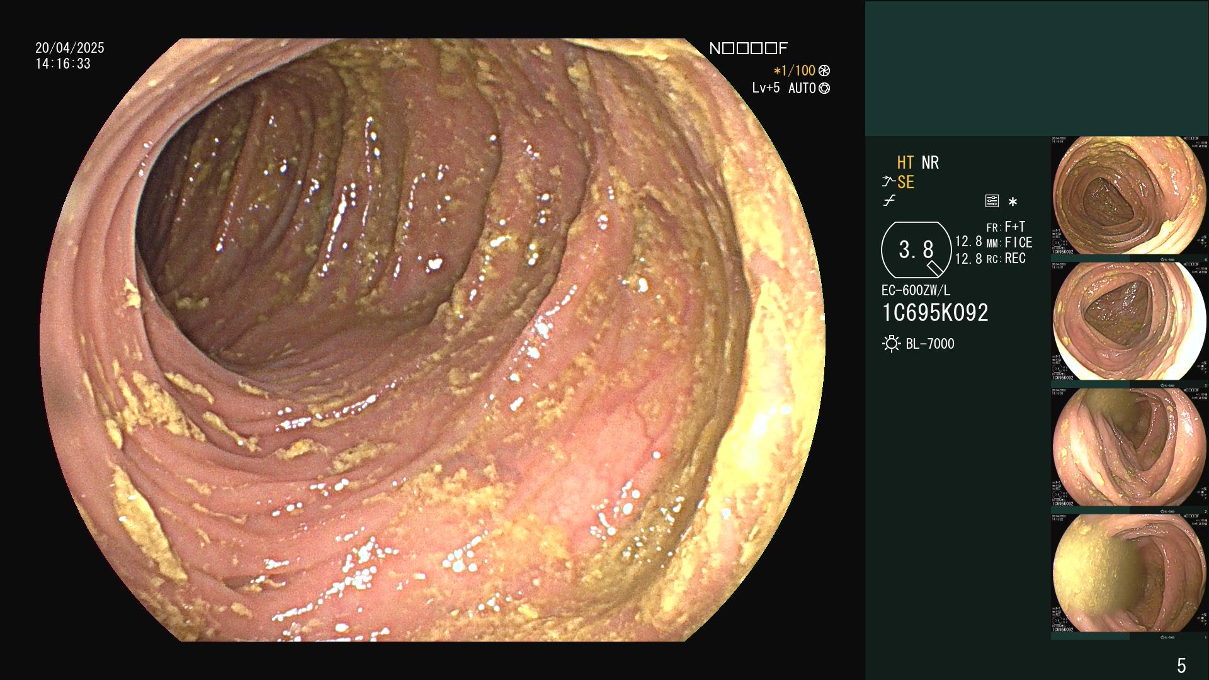Viewport: 1209px width, 680px height.
Task: Click the tone curve icon below SE
Action: click(889, 201)
